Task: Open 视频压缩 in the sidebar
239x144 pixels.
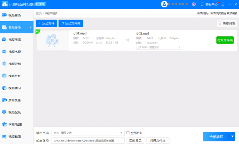Action: 17,40
